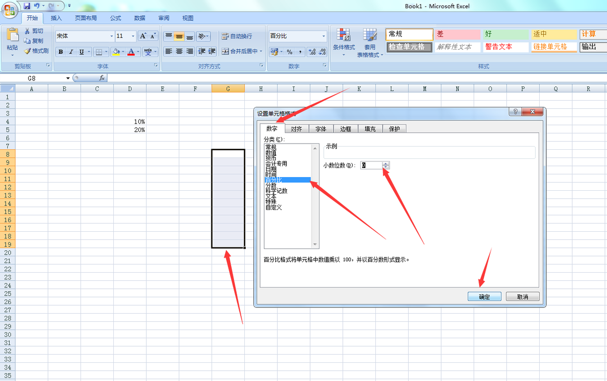The image size is (607, 381).
Task: Select 自定义 in category list
Action: coord(274,207)
